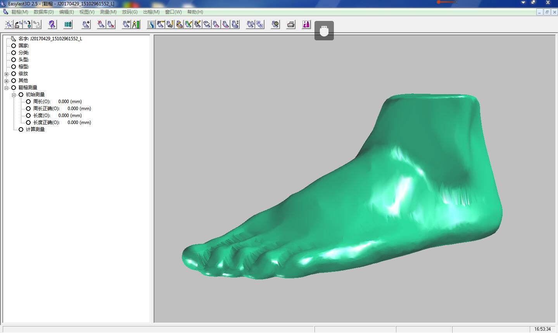Click the last icon with red X at top

(x=101, y=24)
